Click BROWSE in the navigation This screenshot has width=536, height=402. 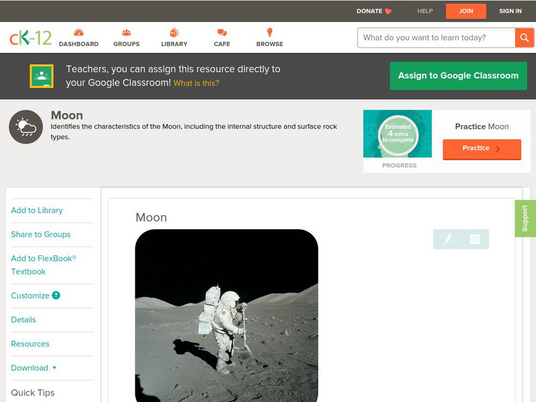pyautogui.click(x=270, y=44)
